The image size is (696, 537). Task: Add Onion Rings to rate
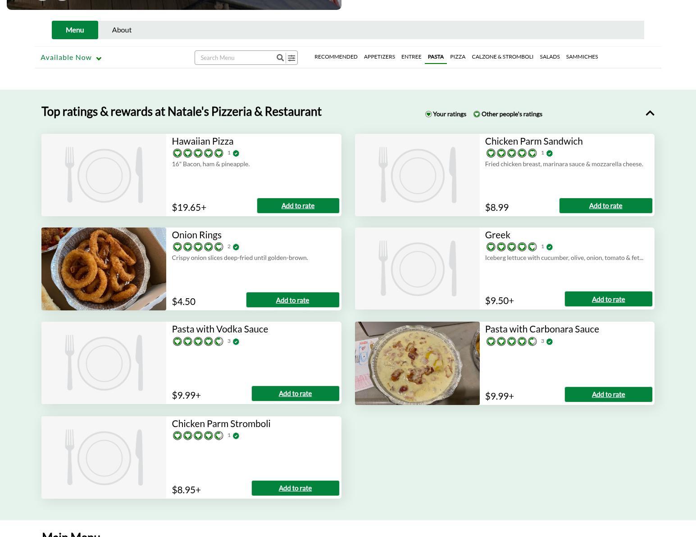click(x=292, y=300)
